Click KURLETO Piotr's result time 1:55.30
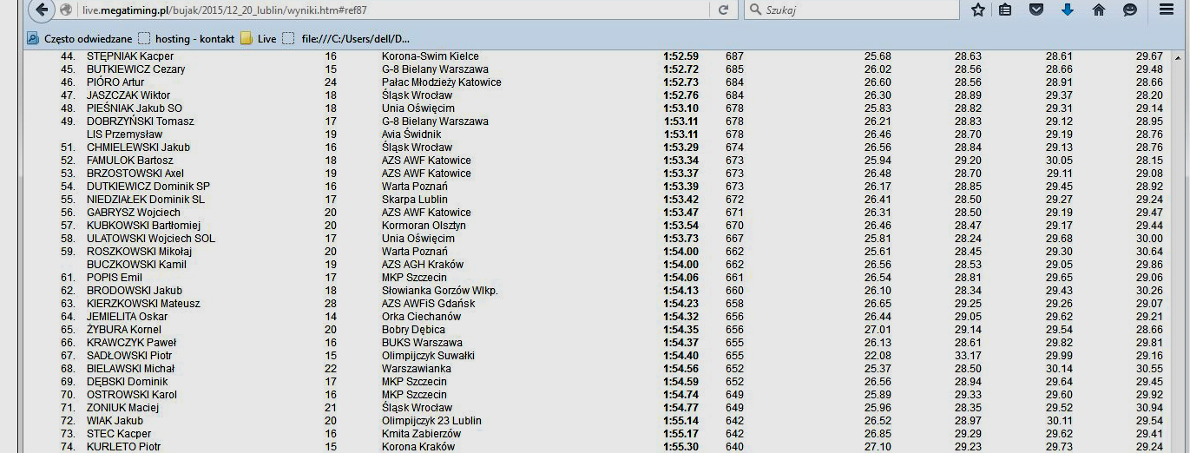 click(680, 447)
